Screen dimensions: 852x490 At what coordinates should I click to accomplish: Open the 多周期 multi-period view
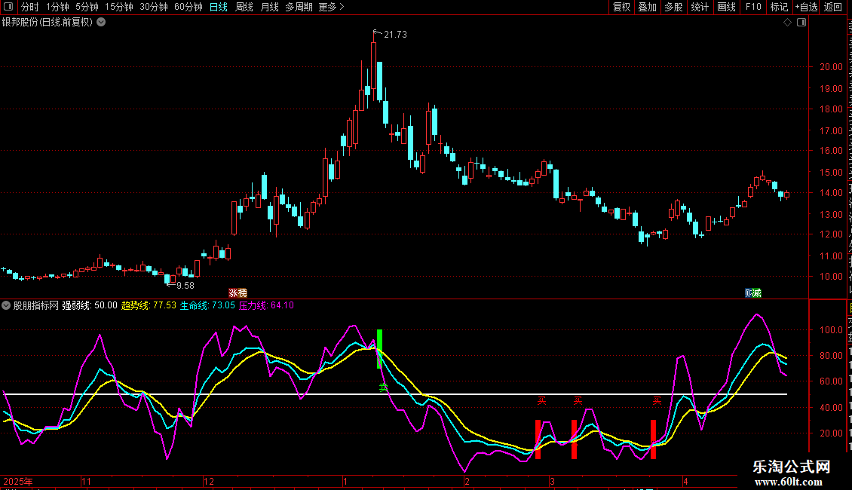(x=299, y=7)
